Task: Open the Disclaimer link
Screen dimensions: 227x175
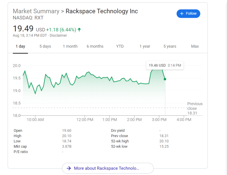Action: click(58, 35)
